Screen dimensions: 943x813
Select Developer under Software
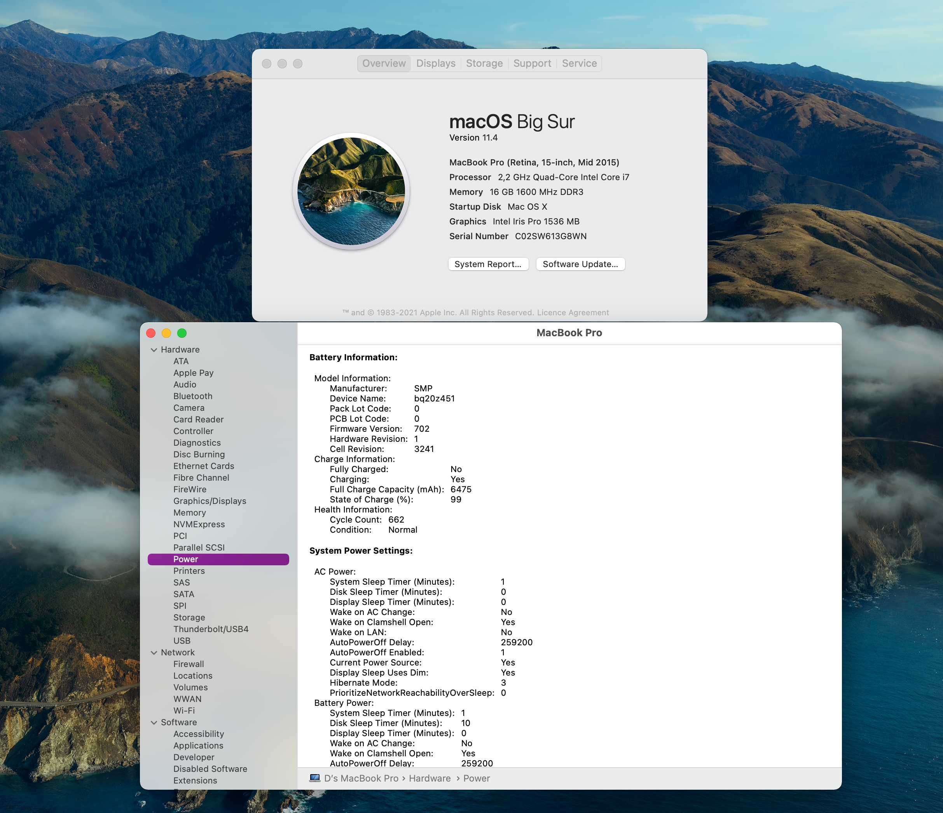(194, 757)
